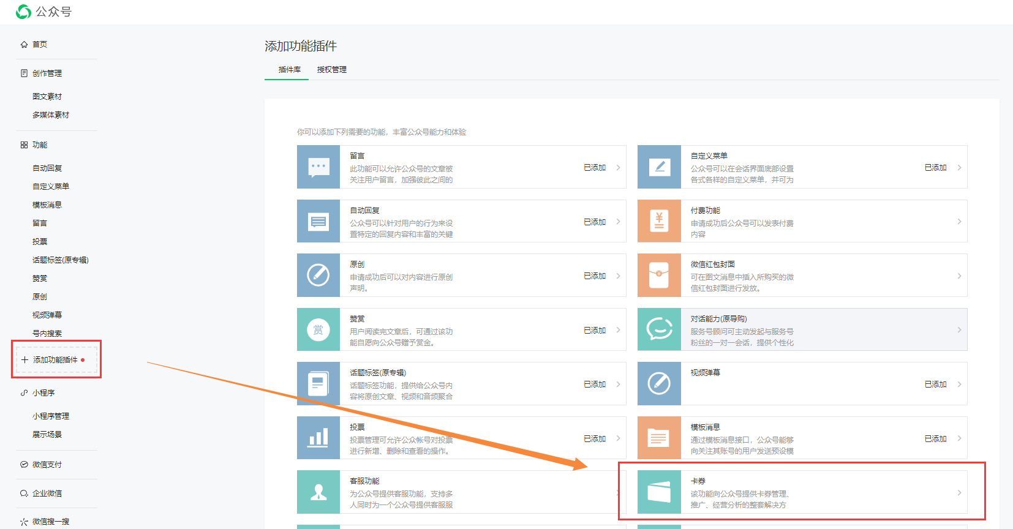Click the 自定义菜单 pencil plugin icon
This screenshot has width=1013, height=529.
click(659, 167)
